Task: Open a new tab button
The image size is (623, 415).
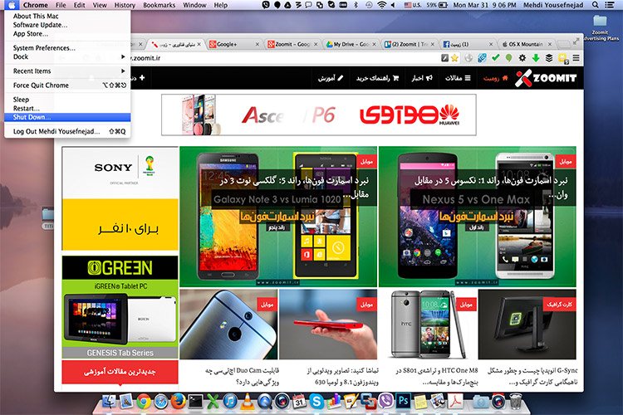Action: click(x=563, y=44)
